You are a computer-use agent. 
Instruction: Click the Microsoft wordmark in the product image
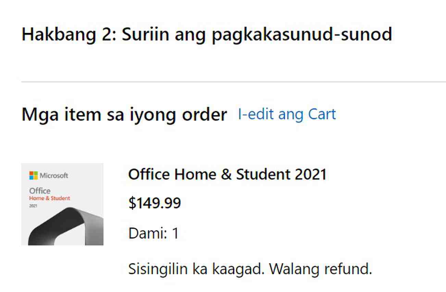54,175
